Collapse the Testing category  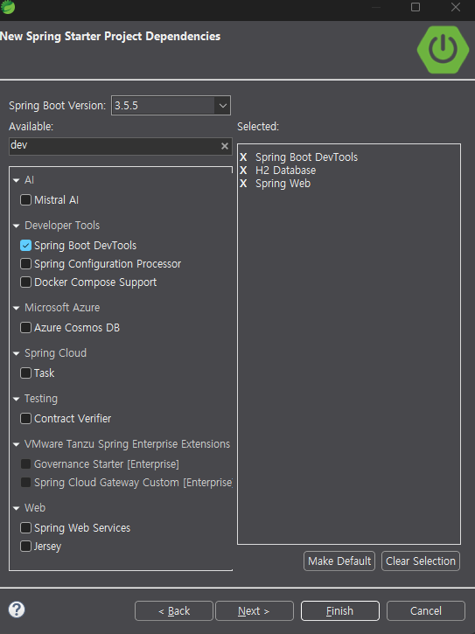point(17,399)
